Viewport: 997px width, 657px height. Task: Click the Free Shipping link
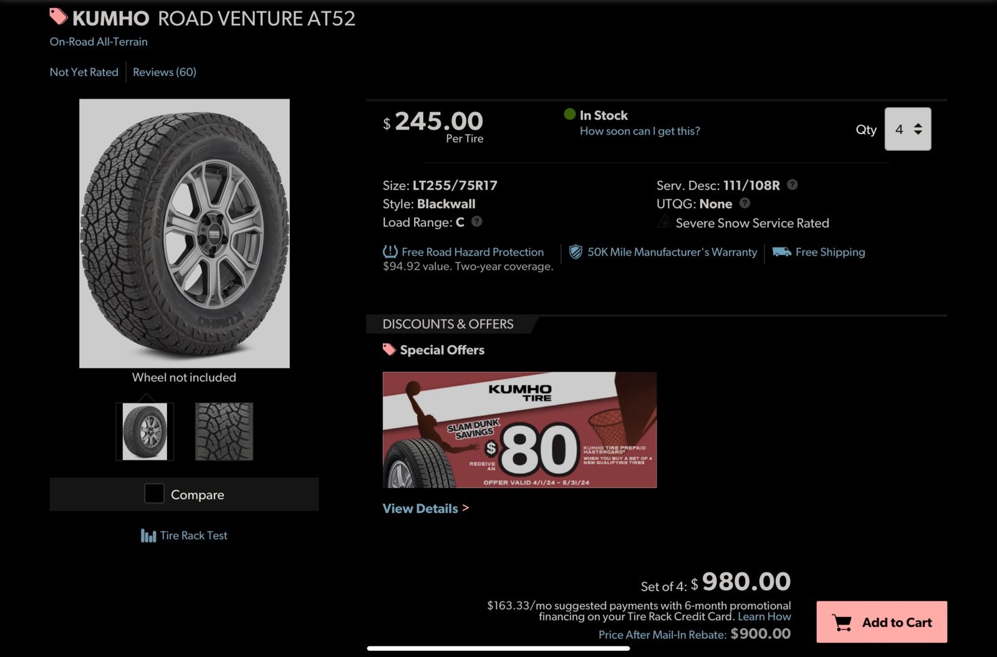[x=831, y=252]
